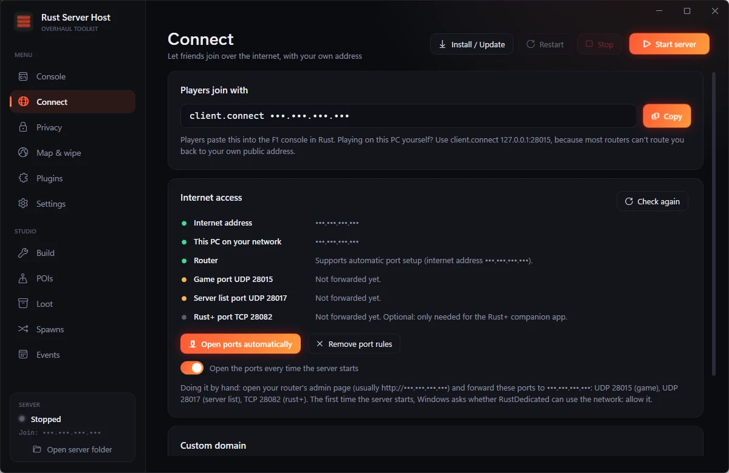Click the green status dot beside Internet address
The height and width of the screenshot is (473, 729).
coord(184,223)
